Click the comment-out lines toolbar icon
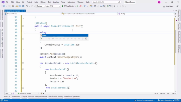Viewport: 181px width, 102px height. [x=107, y=6]
